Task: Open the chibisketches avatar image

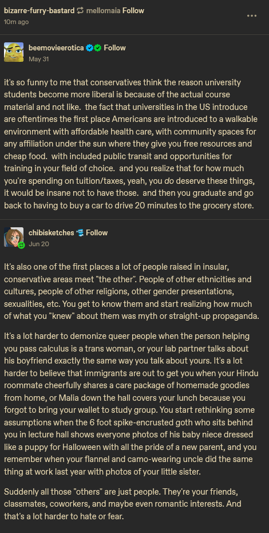Action: [14, 237]
